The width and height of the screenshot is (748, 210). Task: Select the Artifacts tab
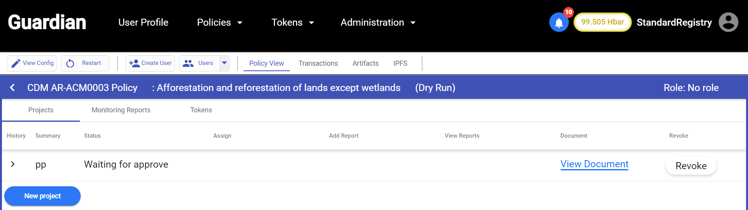point(365,63)
